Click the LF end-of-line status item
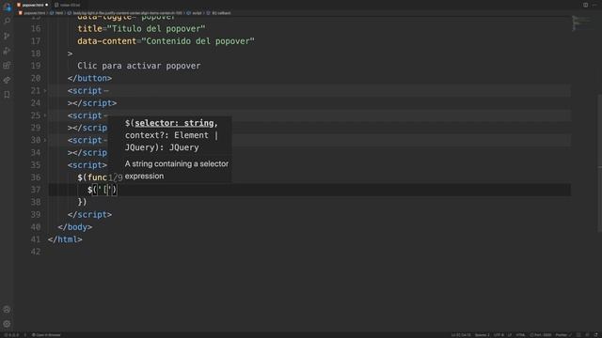 pos(510,335)
